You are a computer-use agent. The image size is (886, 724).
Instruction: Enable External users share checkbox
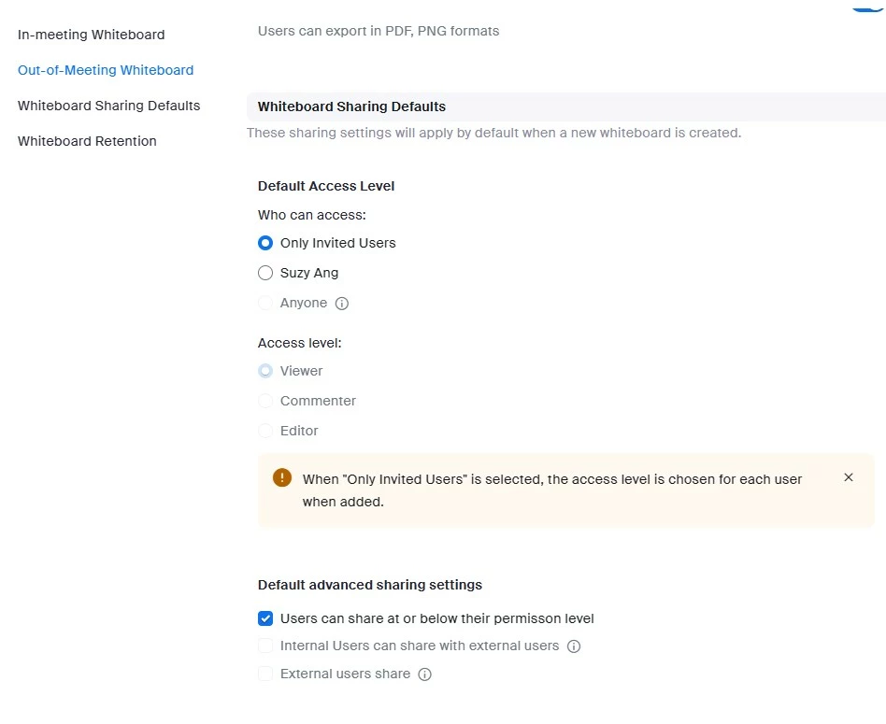pyautogui.click(x=265, y=674)
